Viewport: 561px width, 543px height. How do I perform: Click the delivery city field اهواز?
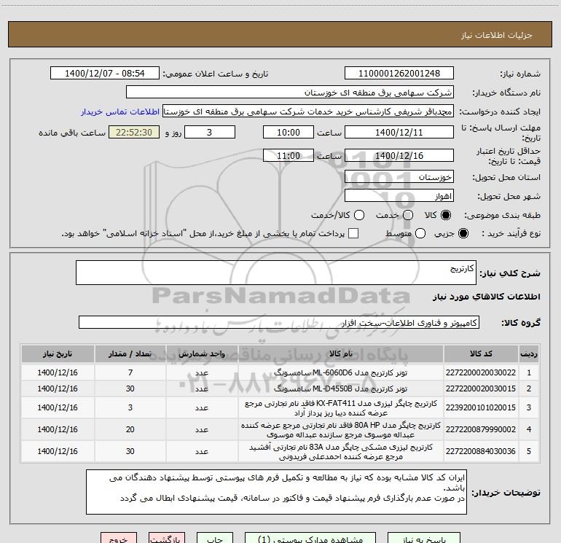(x=399, y=196)
